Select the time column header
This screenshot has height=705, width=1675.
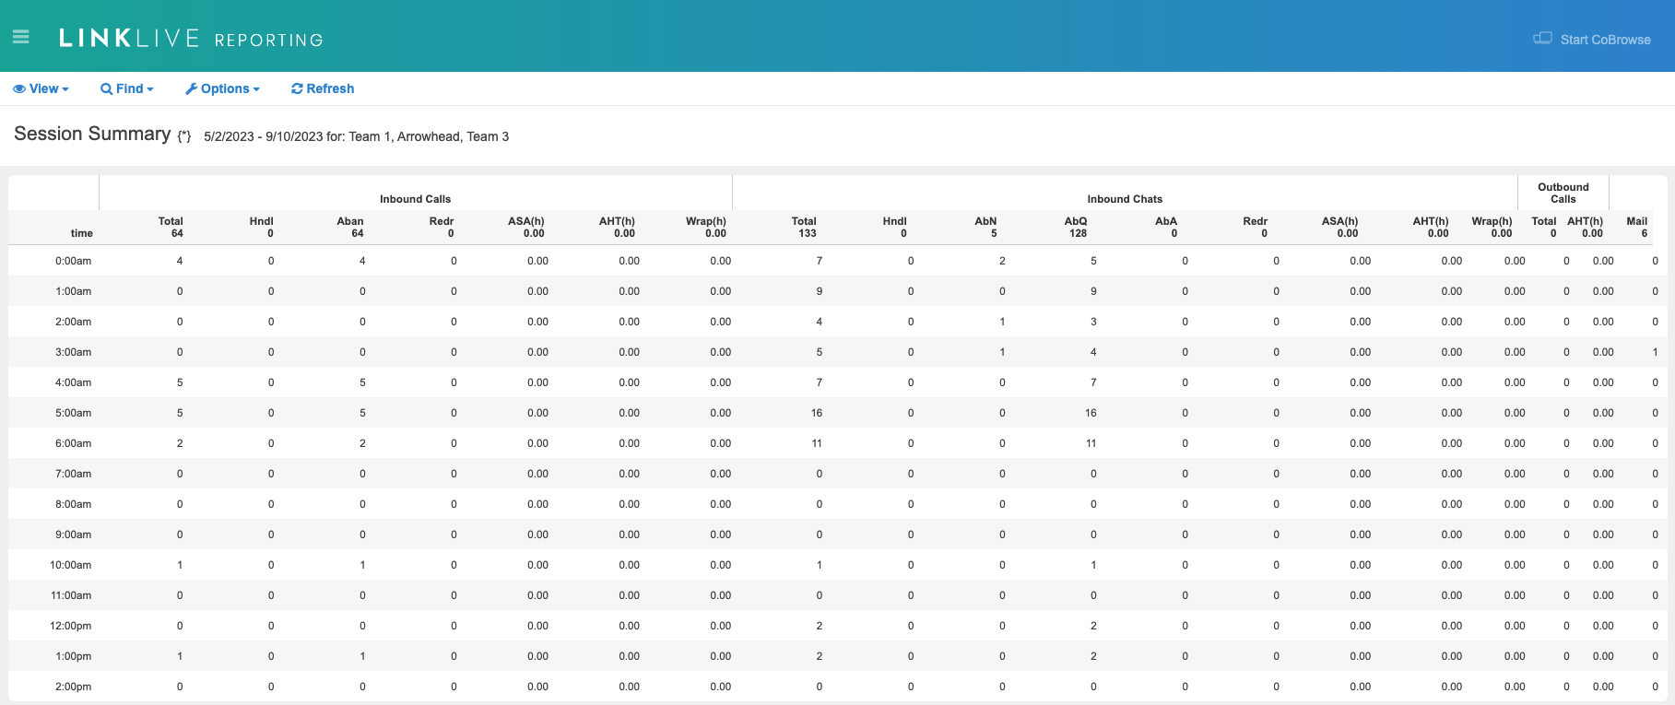click(81, 233)
